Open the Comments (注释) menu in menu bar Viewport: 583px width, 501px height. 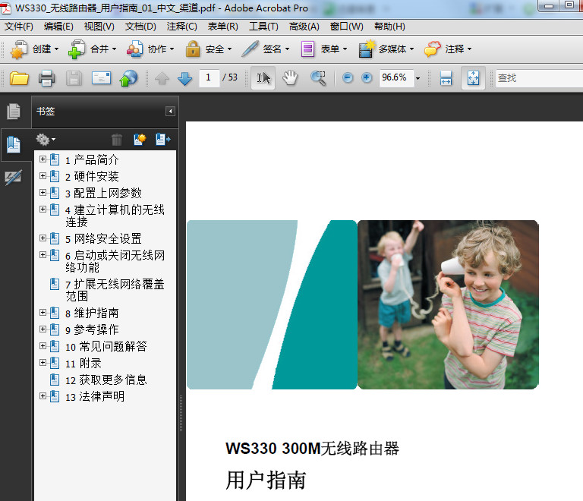pos(182,27)
